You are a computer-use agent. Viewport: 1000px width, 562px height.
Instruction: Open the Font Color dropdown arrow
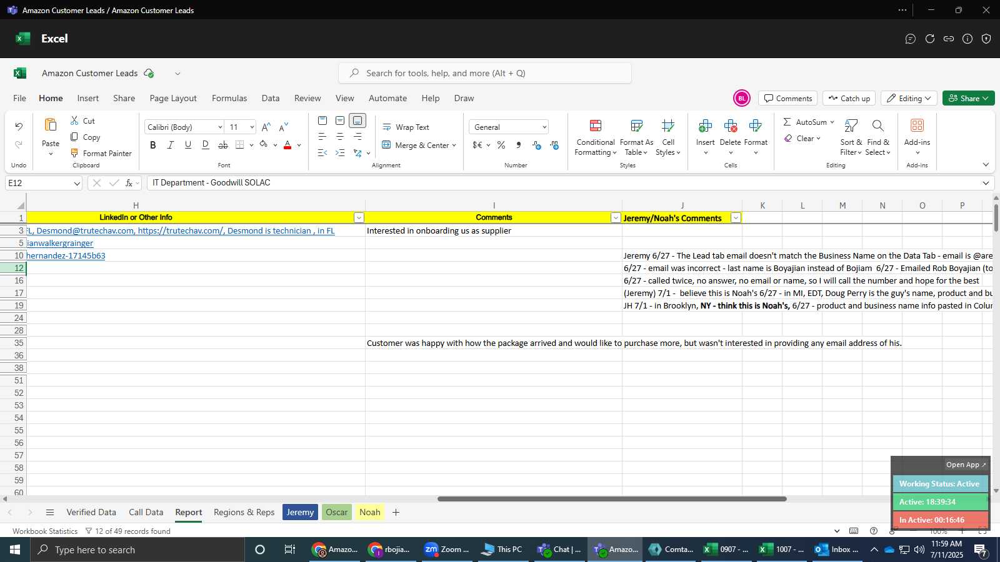click(299, 145)
